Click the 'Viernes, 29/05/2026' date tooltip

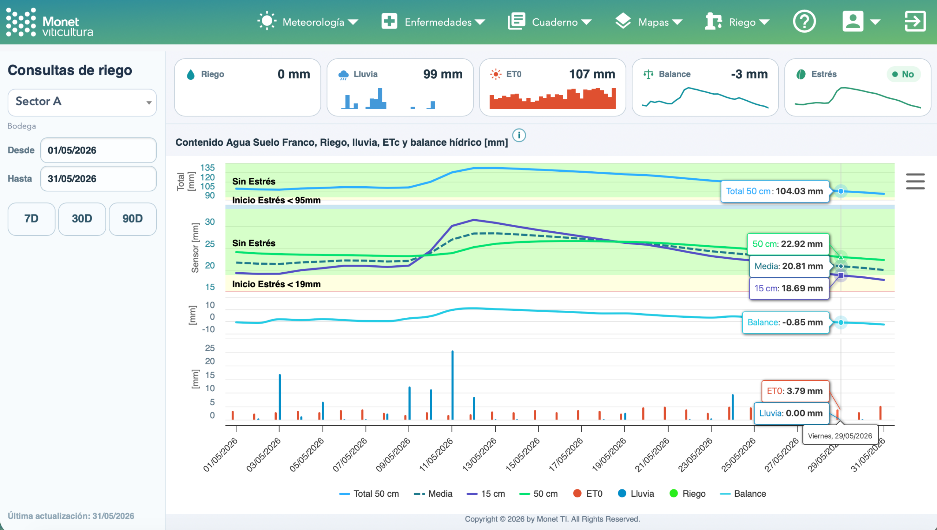(x=840, y=436)
